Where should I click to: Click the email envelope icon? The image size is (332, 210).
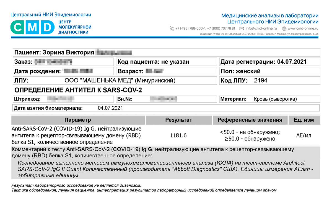[x=242, y=28]
